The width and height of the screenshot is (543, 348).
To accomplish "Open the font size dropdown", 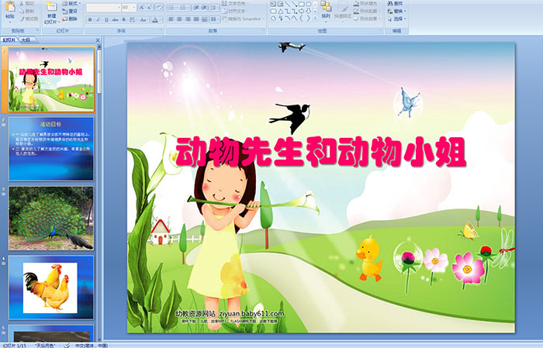I will click(x=134, y=7).
